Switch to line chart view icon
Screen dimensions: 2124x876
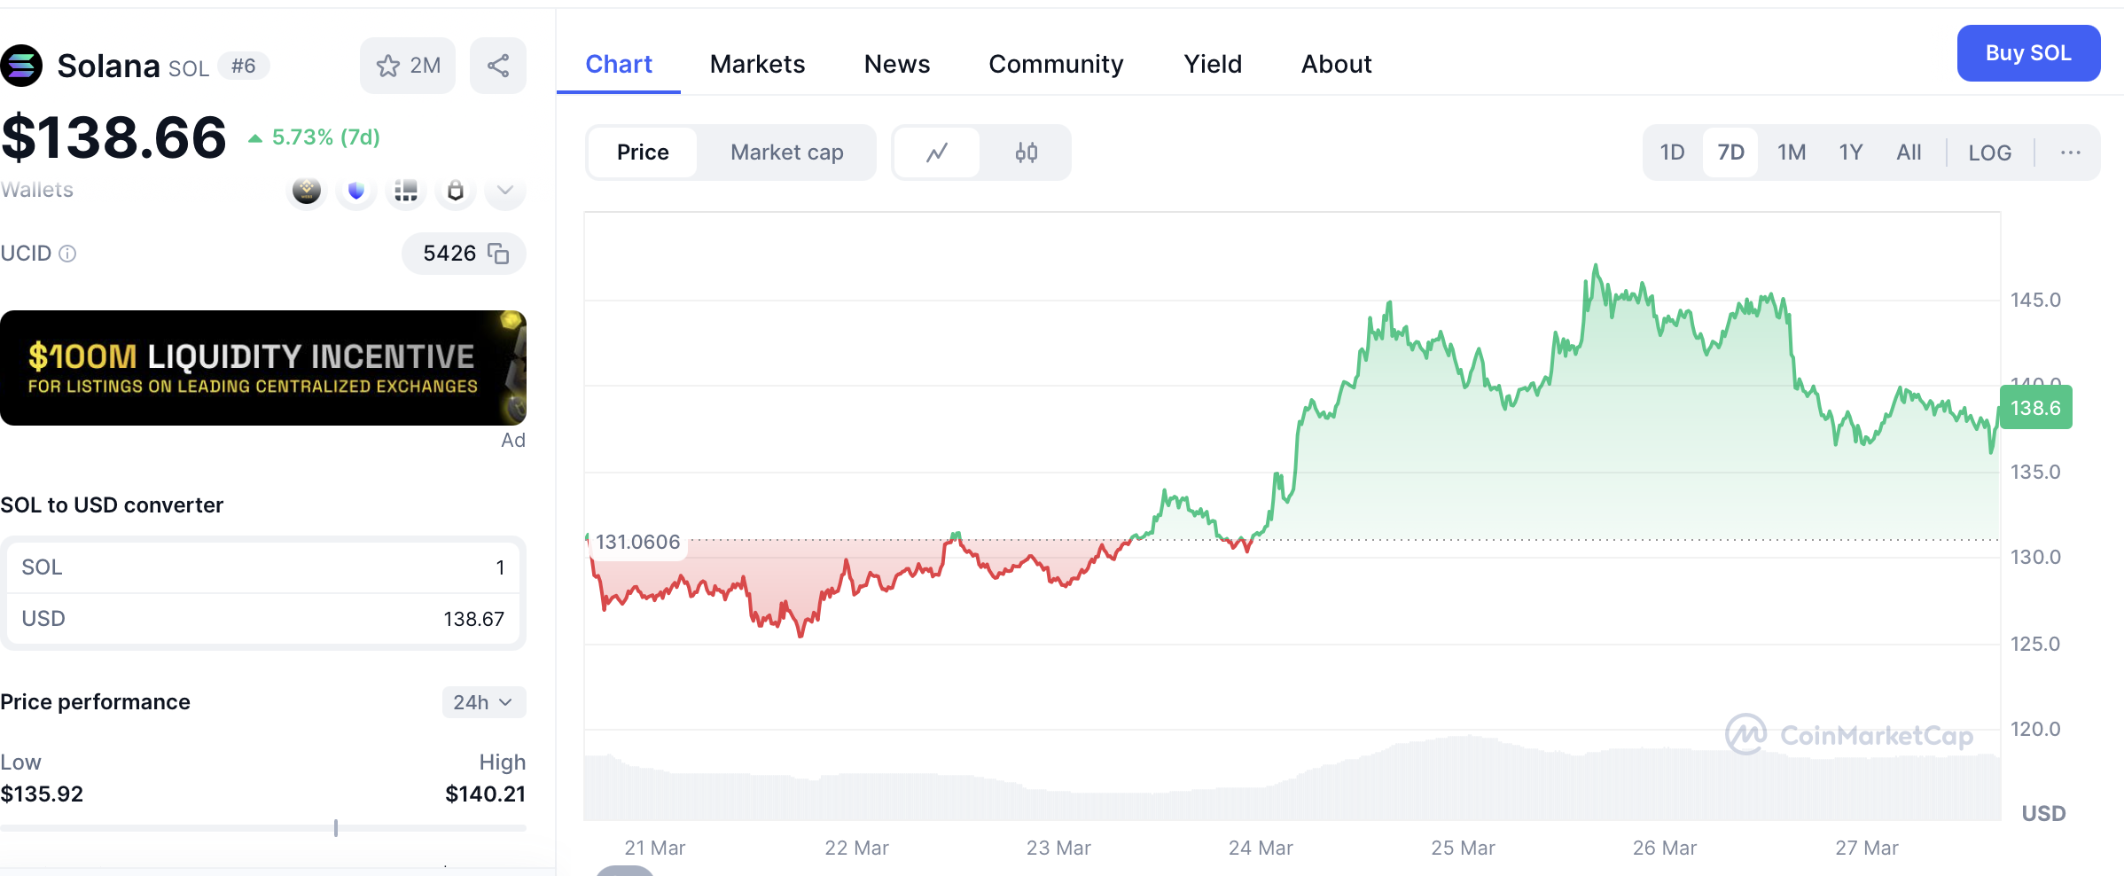pyautogui.click(x=937, y=153)
